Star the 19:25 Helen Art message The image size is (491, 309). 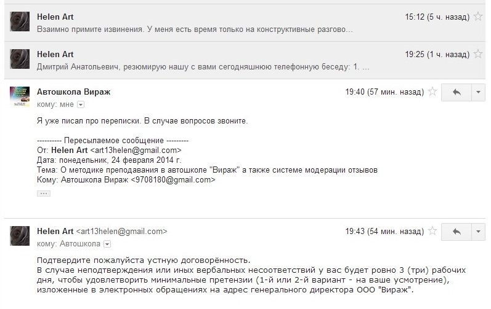[478, 54]
